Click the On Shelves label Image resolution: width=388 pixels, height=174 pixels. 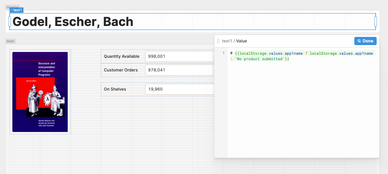pos(115,89)
